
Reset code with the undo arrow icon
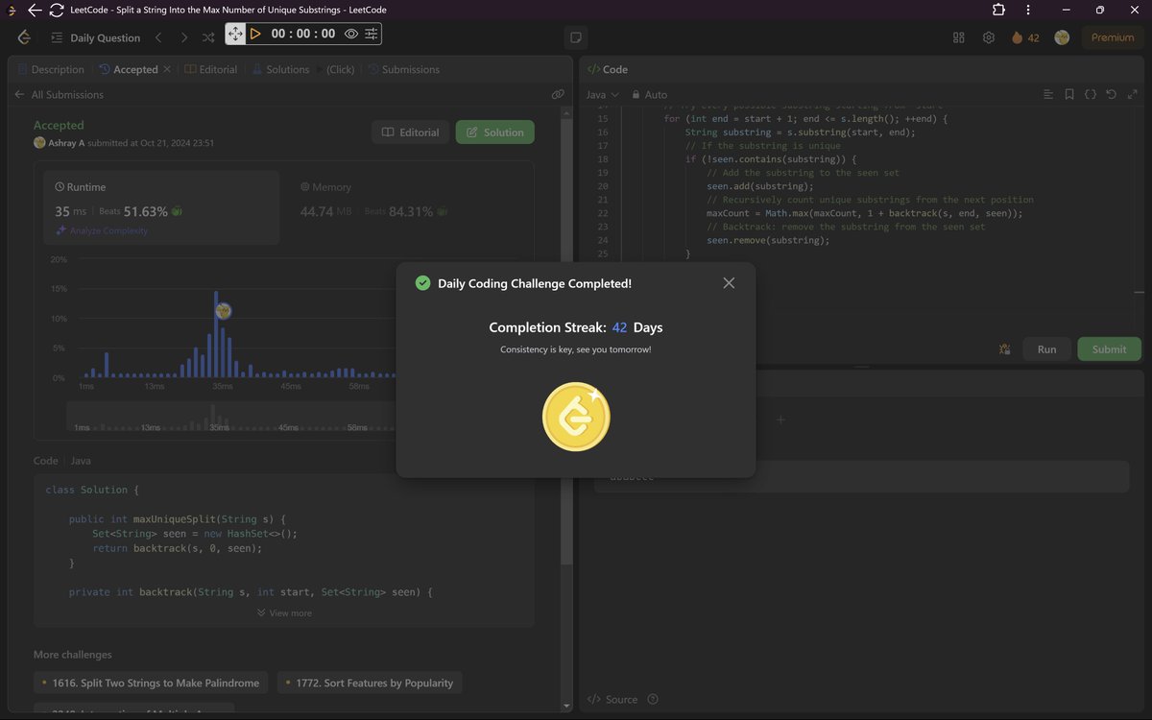point(1112,94)
